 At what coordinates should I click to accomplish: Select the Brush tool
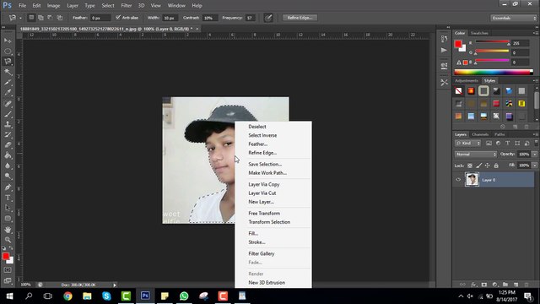(x=8, y=114)
